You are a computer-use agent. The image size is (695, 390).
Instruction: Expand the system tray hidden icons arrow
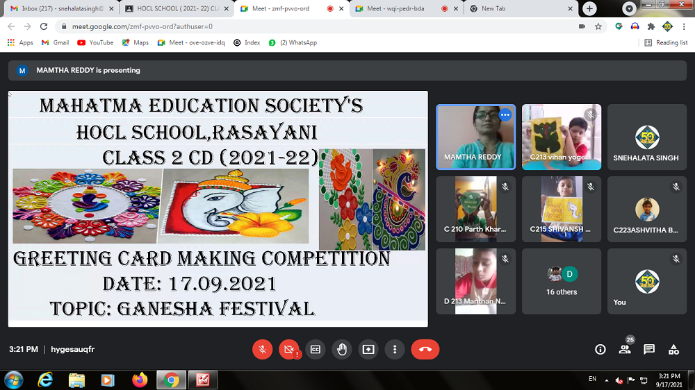(x=606, y=380)
